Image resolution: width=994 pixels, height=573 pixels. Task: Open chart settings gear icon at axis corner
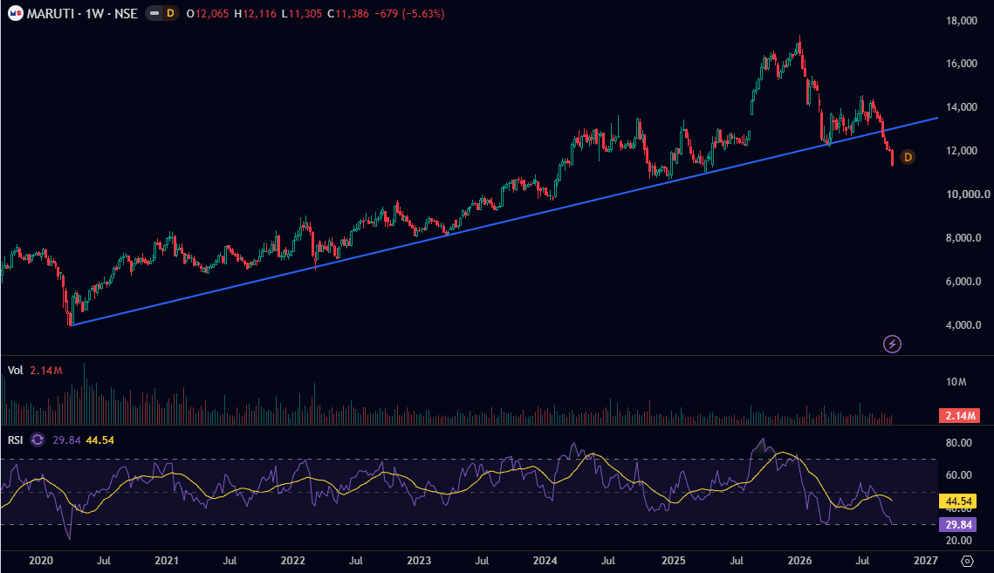(x=967, y=561)
